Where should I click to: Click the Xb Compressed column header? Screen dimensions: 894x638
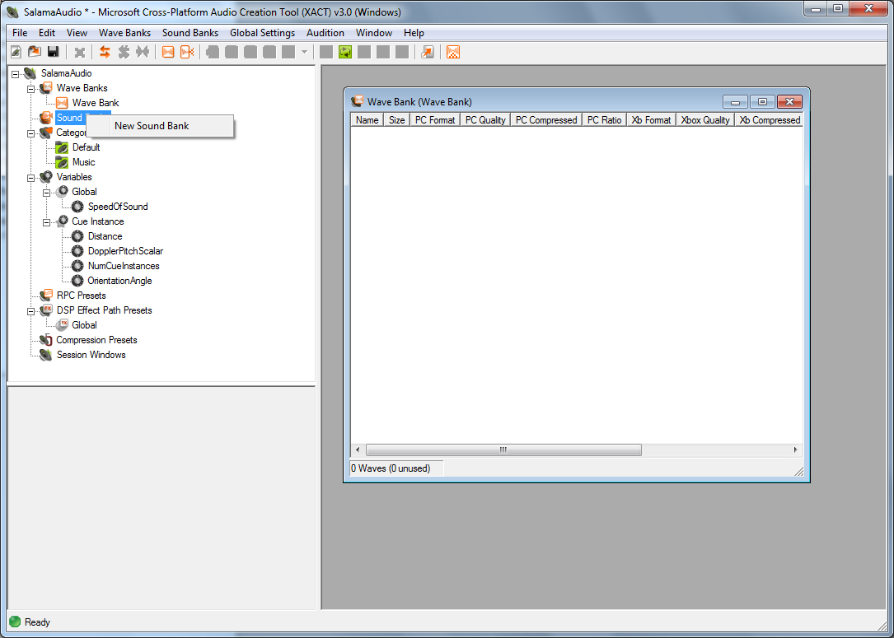click(769, 119)
